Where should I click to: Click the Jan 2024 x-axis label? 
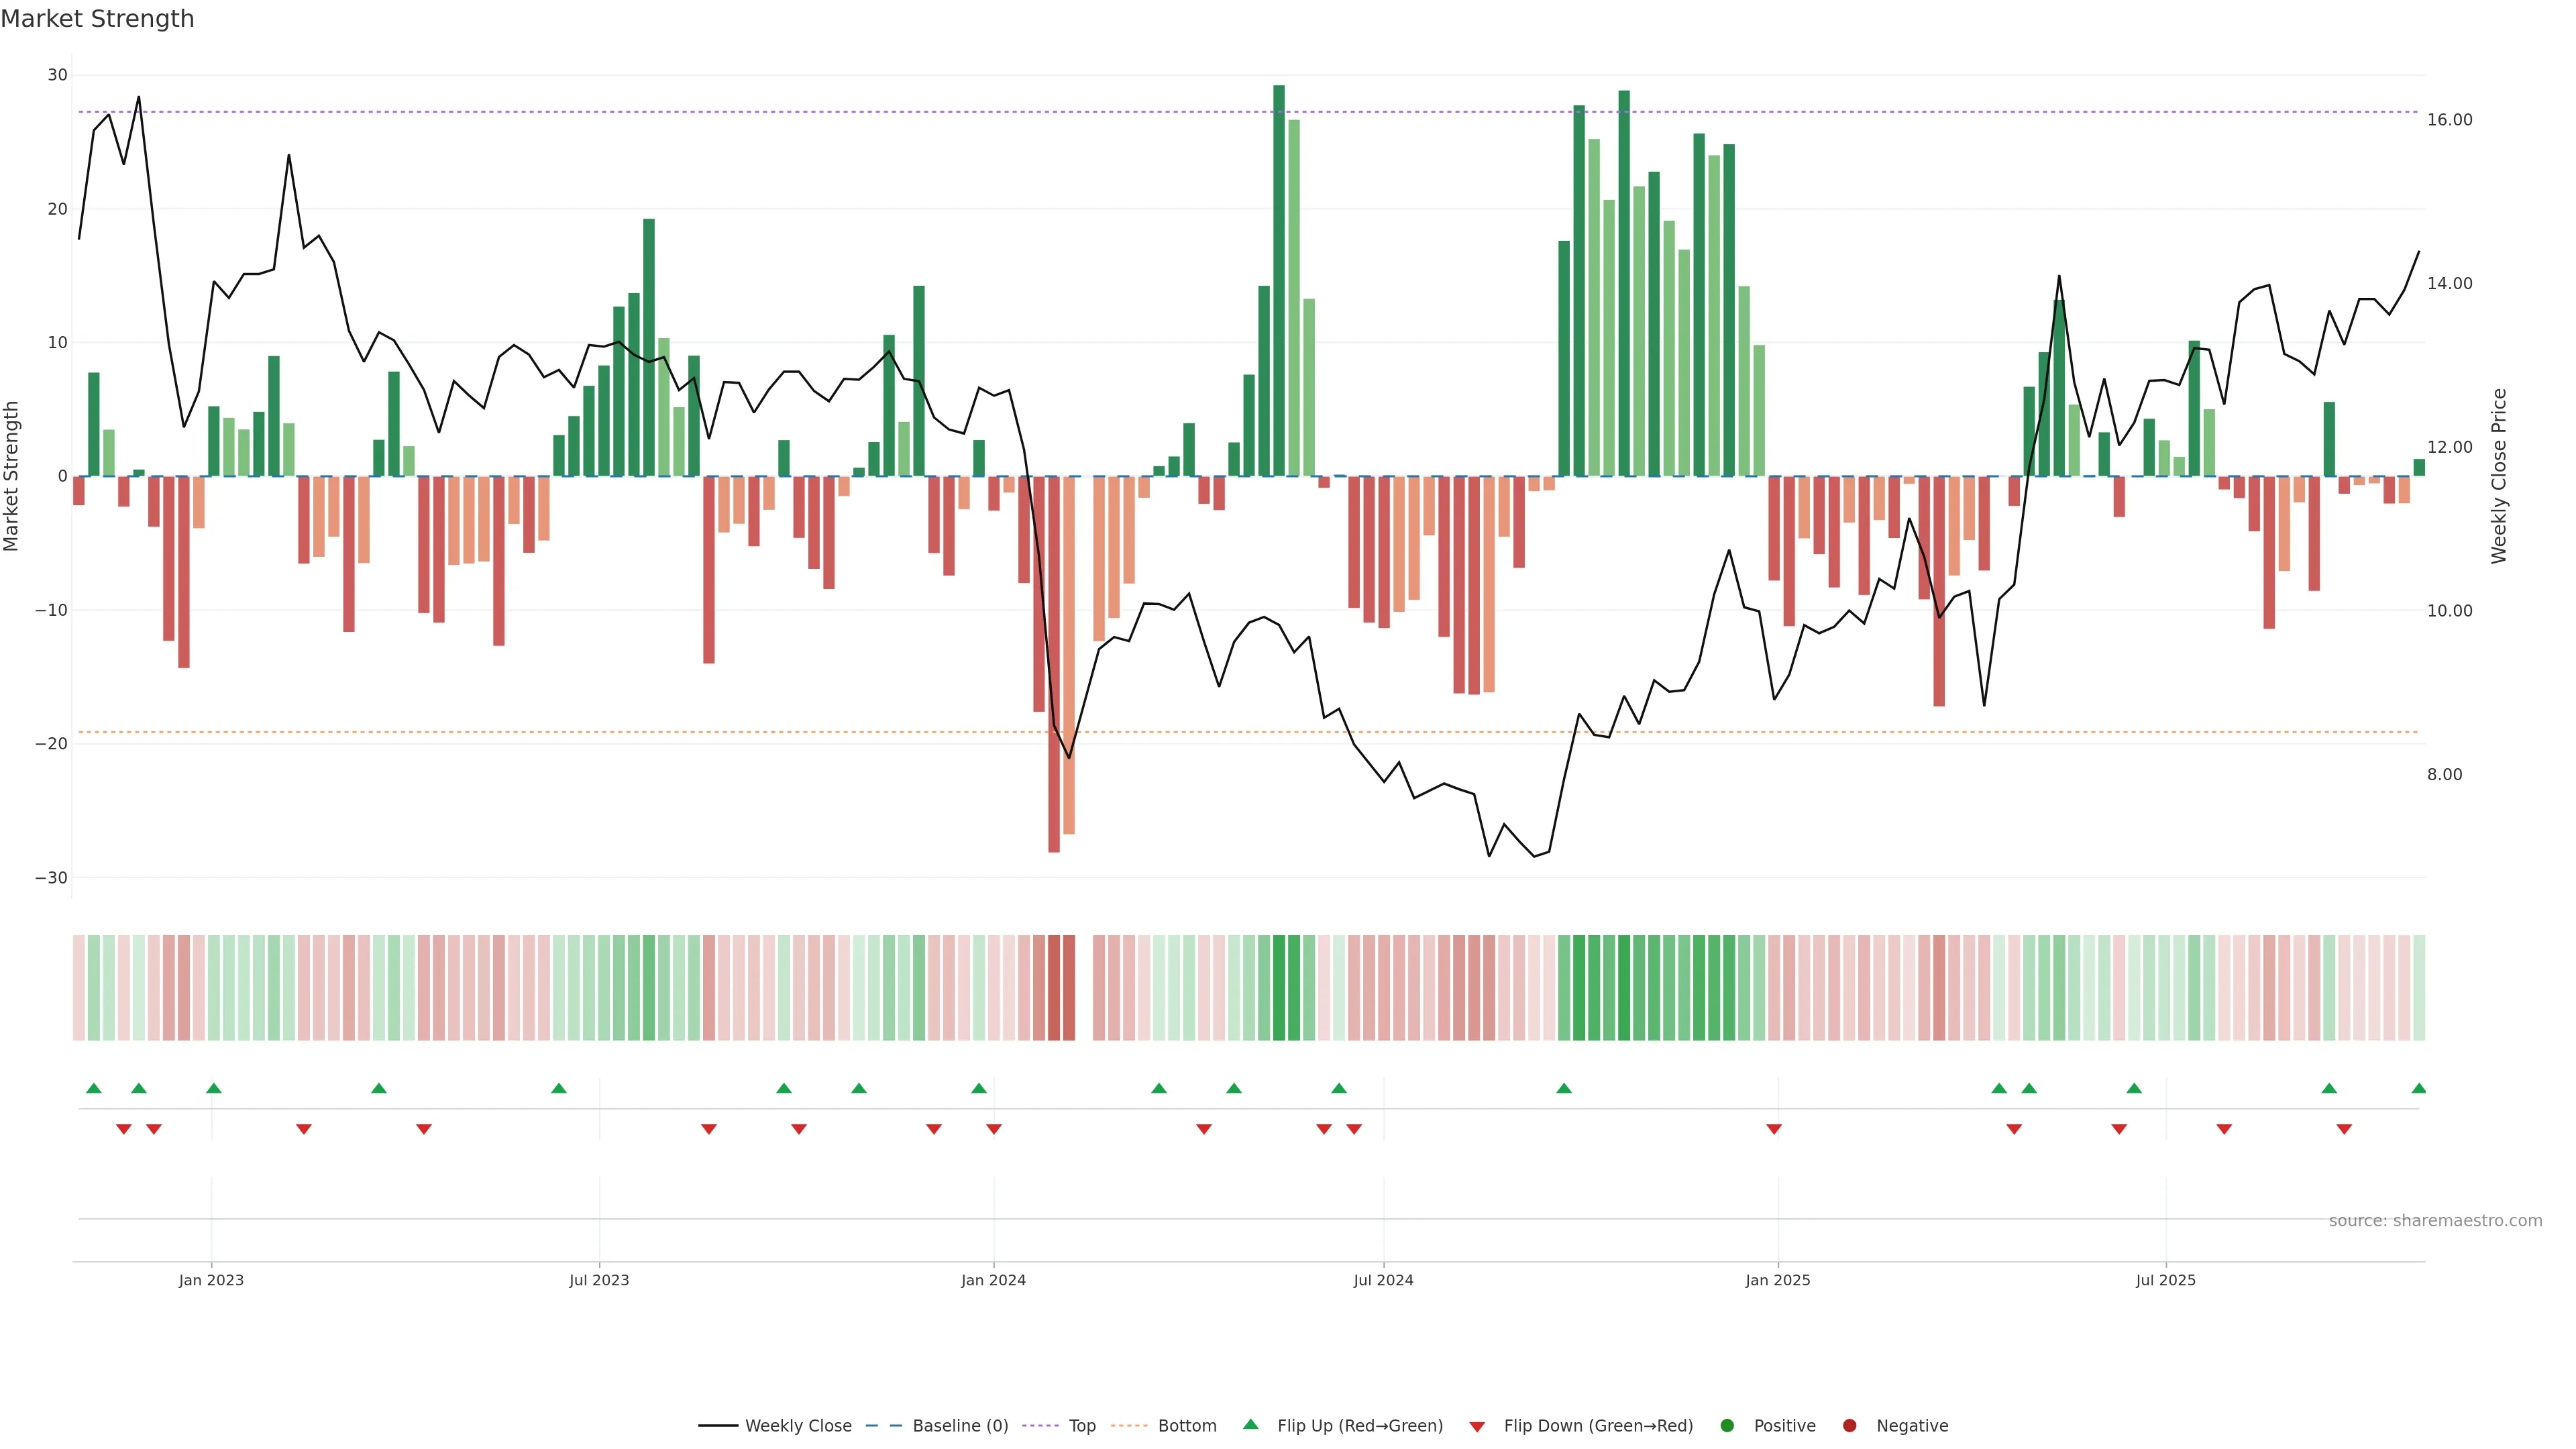coord(993,1280)
